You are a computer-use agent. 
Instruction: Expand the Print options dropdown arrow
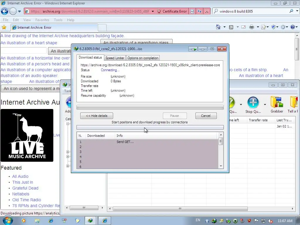point(258,27)
